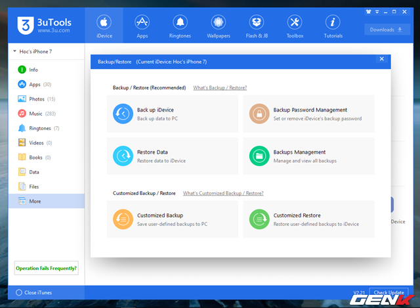Toggle the Close iTunes radio option
The image size is (420, 308).
pyautogui.click(x=19, y=292)
